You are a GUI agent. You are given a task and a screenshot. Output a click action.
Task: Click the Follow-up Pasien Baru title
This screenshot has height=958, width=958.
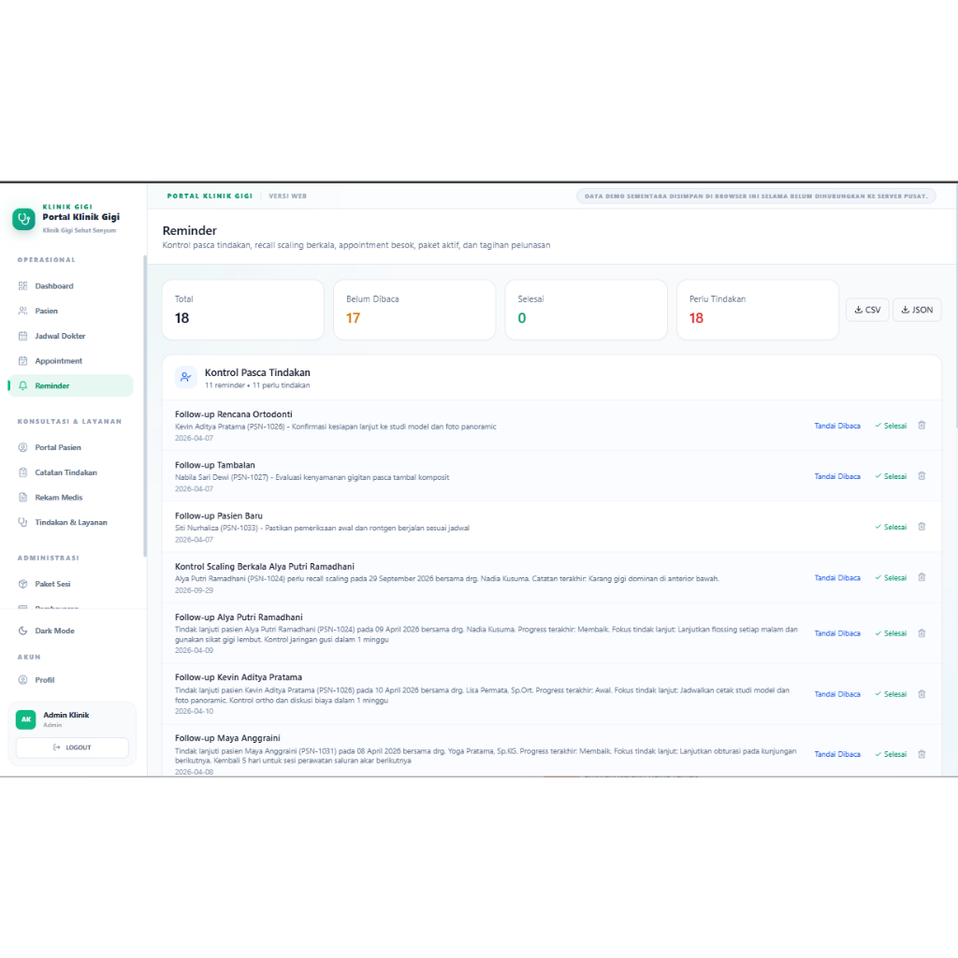pos(219,515)
